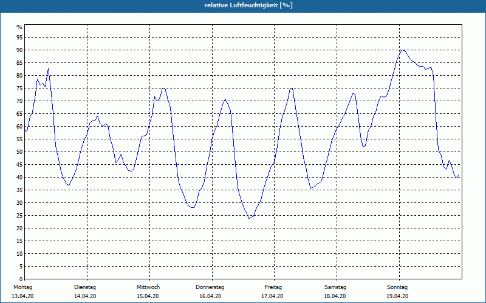Select the y-axis label 20
This screenshot has width=486, height=303.
click(x=19, y=228)
